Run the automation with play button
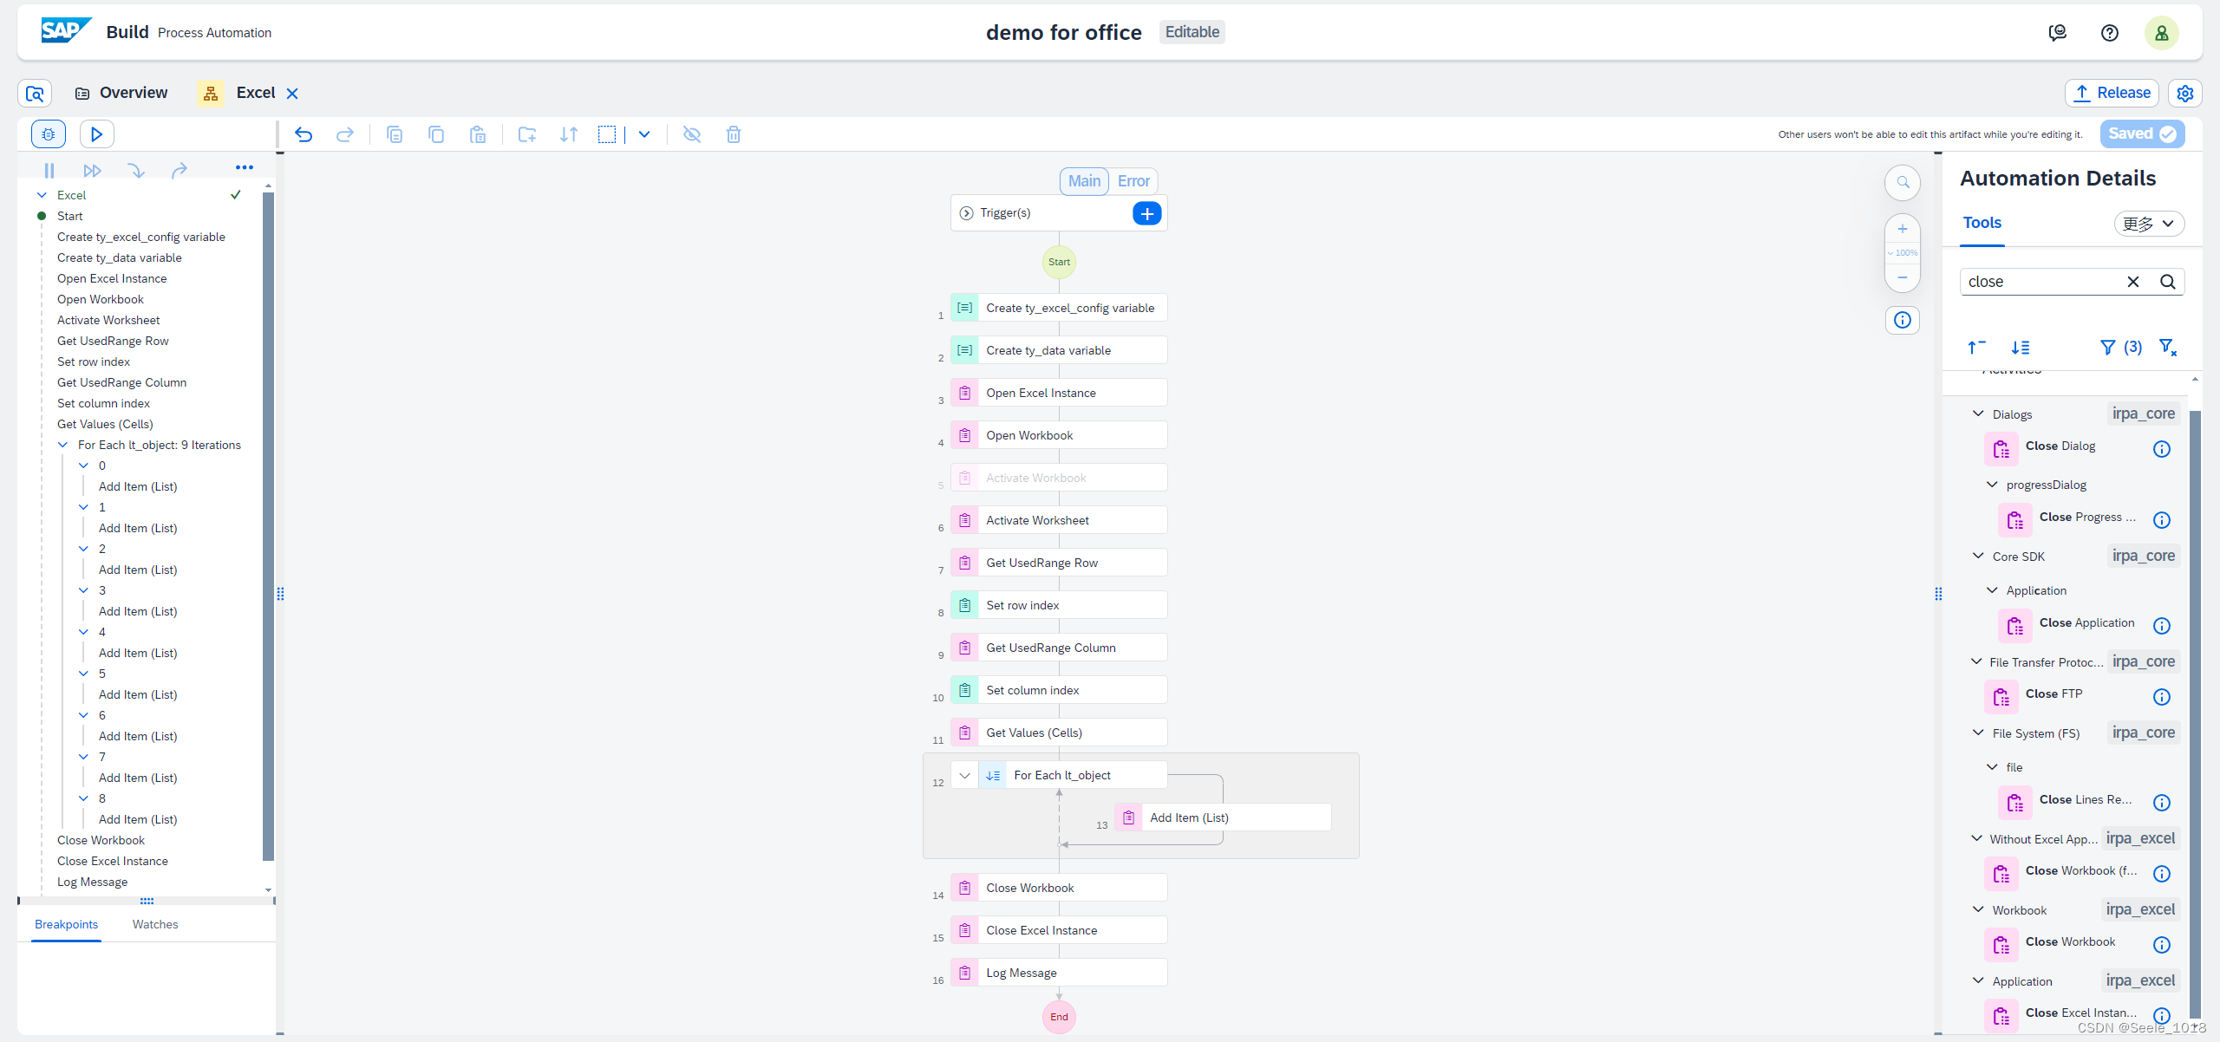The image size is (2220, 1042). tap(97, 134)
